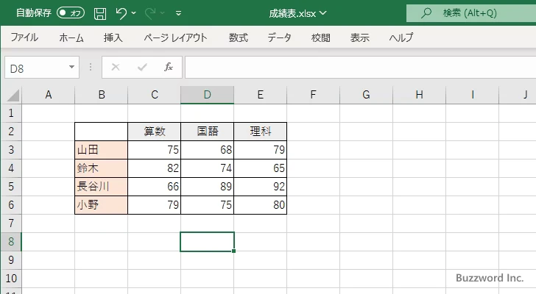
Task: Click cell containing 74
Action: coord(207,168)
